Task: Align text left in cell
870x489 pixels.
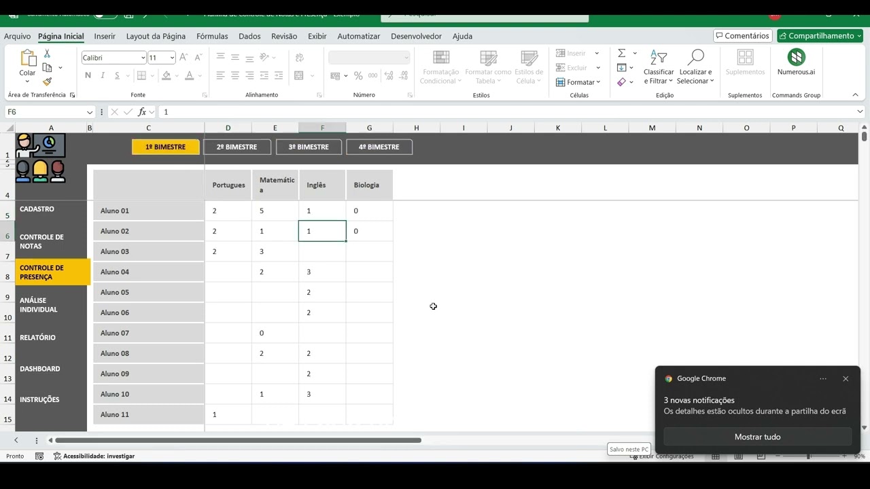Action: tap(220, 75)
